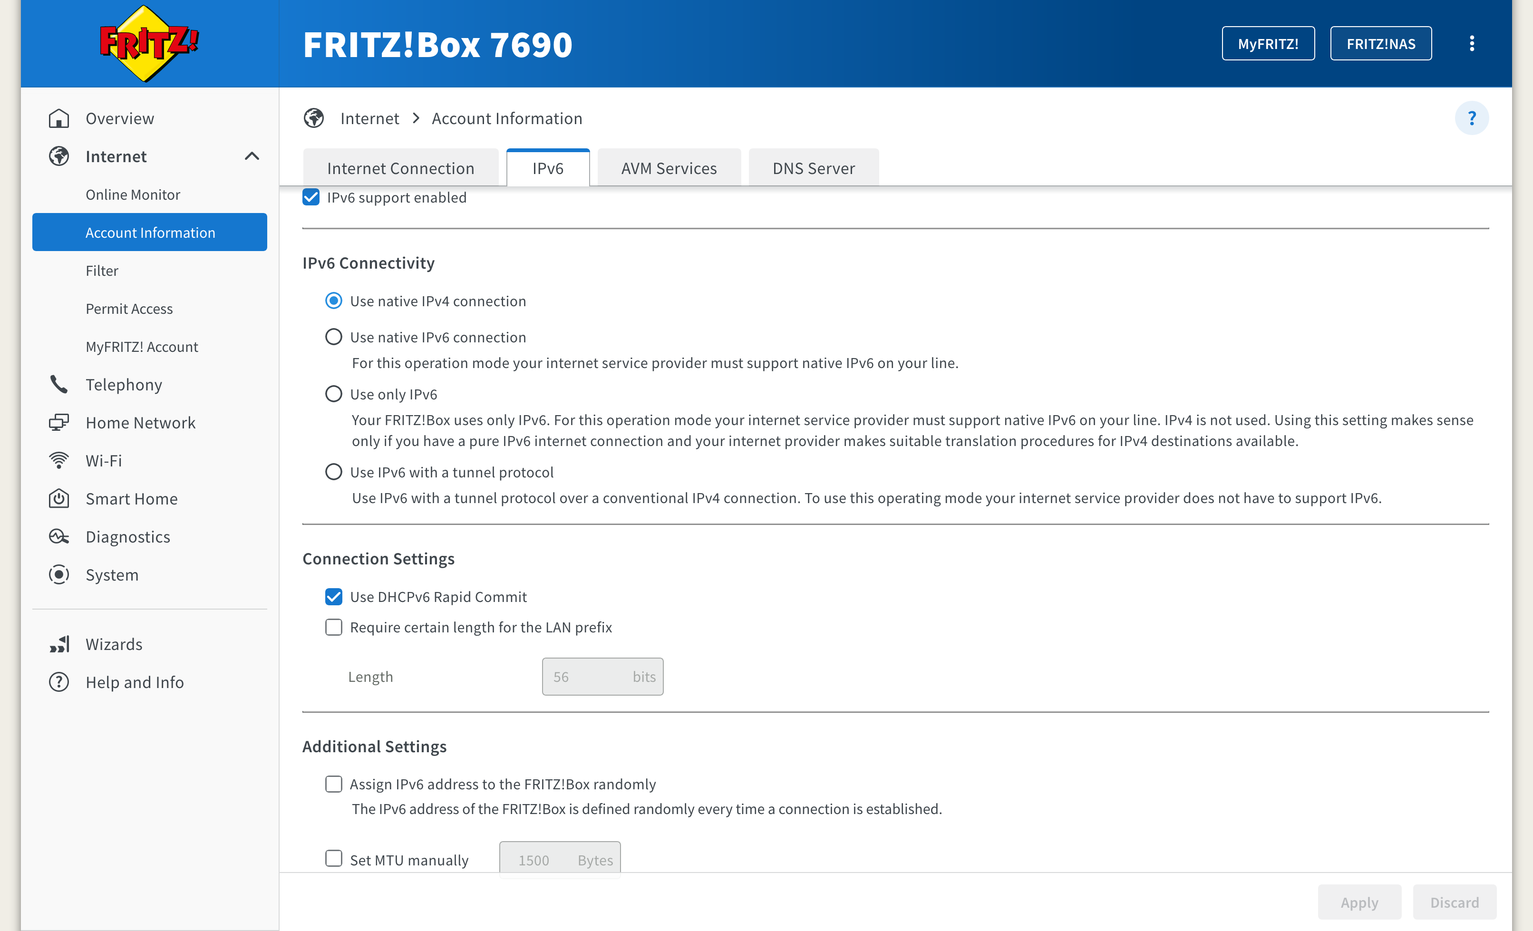Click the Telephony phone icon
Viewport: 1533px width, 931px height.
[x=59, y=385]
